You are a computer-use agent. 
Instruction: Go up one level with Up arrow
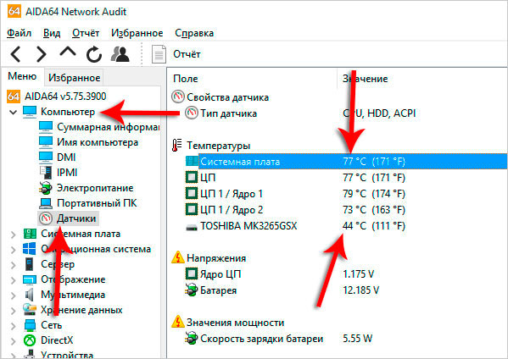coord(67,52)
